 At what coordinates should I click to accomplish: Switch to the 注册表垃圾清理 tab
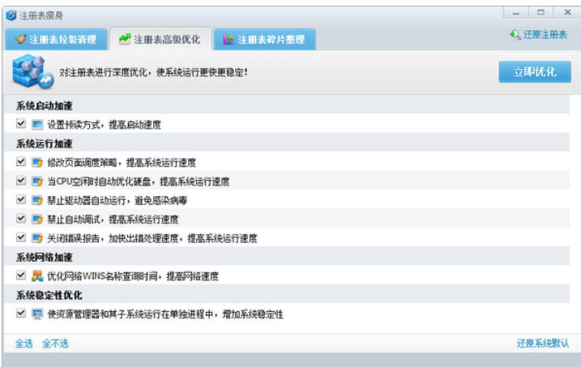(x=55, y=39)
